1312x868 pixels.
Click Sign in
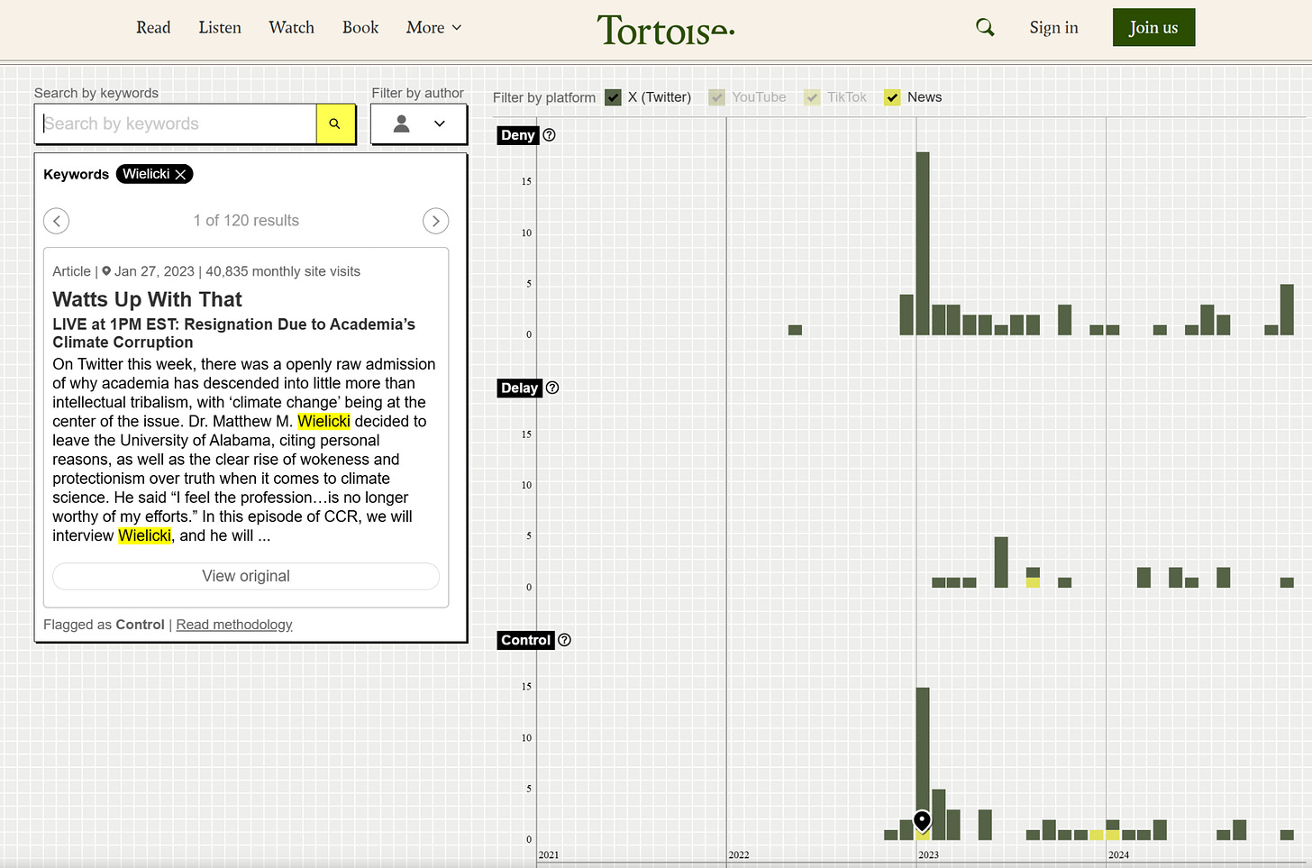tap(1053, 28)
